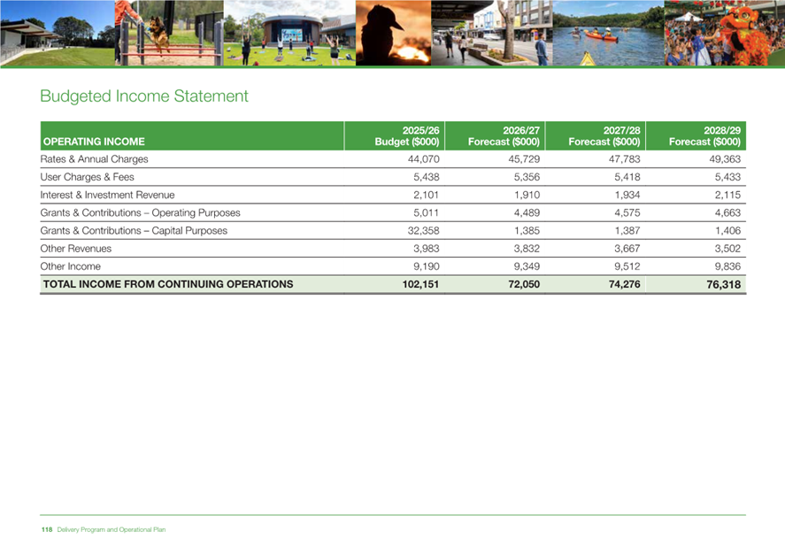Click the value 3,502 for Other Revenues
Viewport: 785px width, 554px height.
(x=728, y=249)
